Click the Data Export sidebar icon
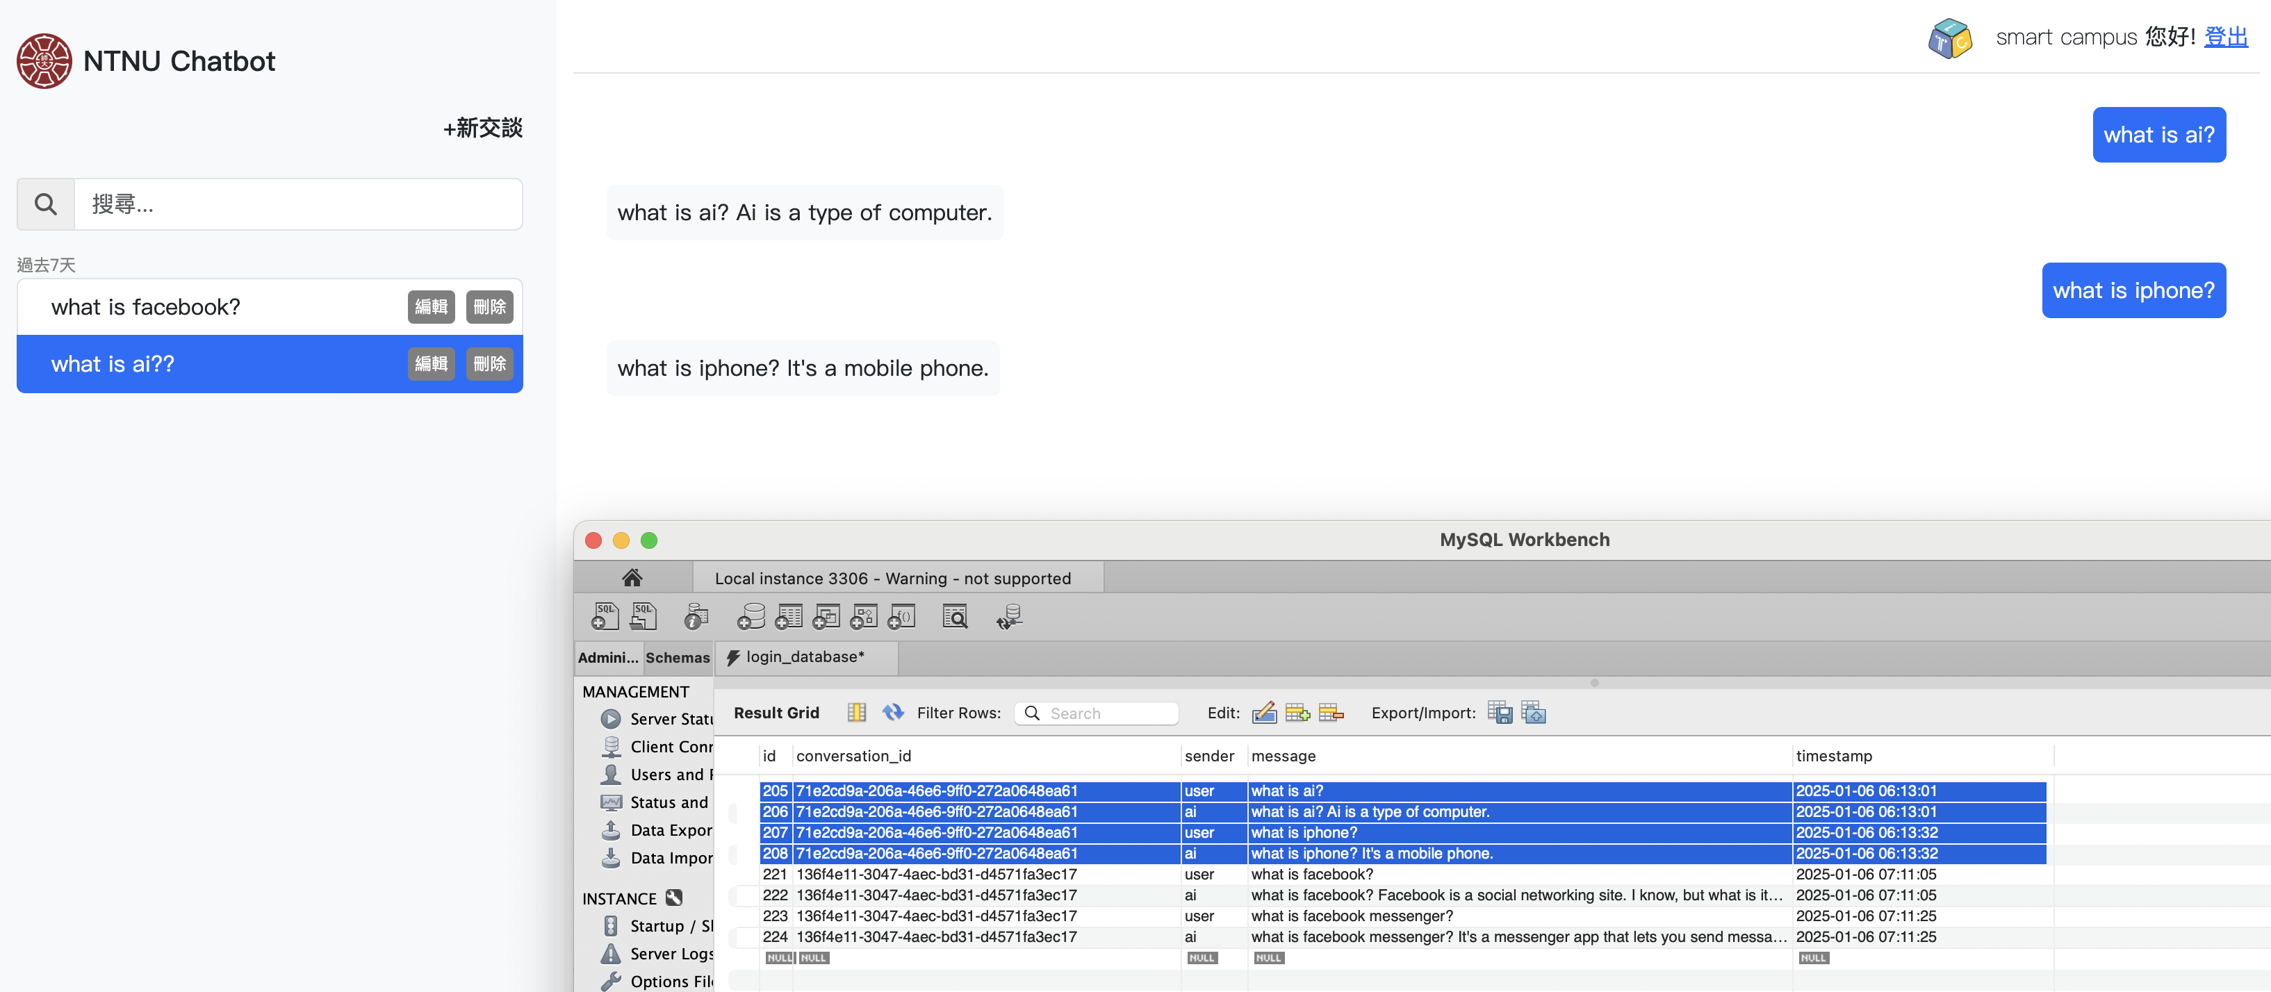 [610, 830]
